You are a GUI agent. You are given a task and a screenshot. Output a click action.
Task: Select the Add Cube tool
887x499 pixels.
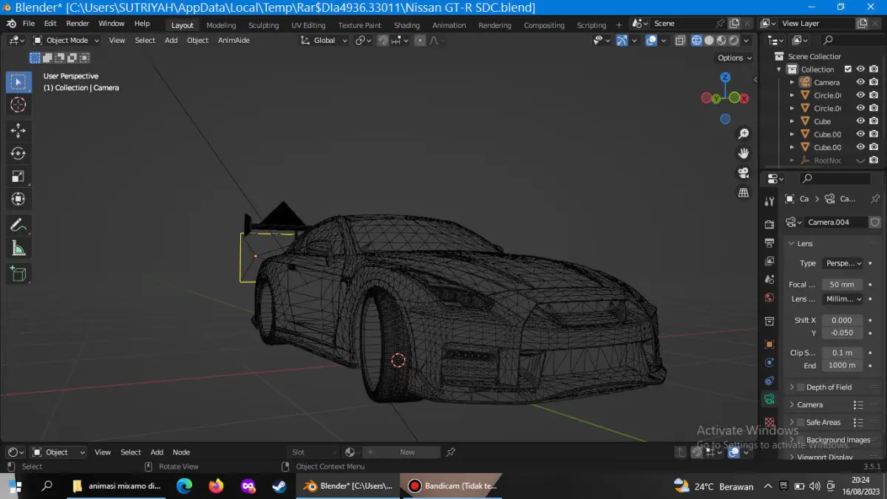(x=18, y=274)
